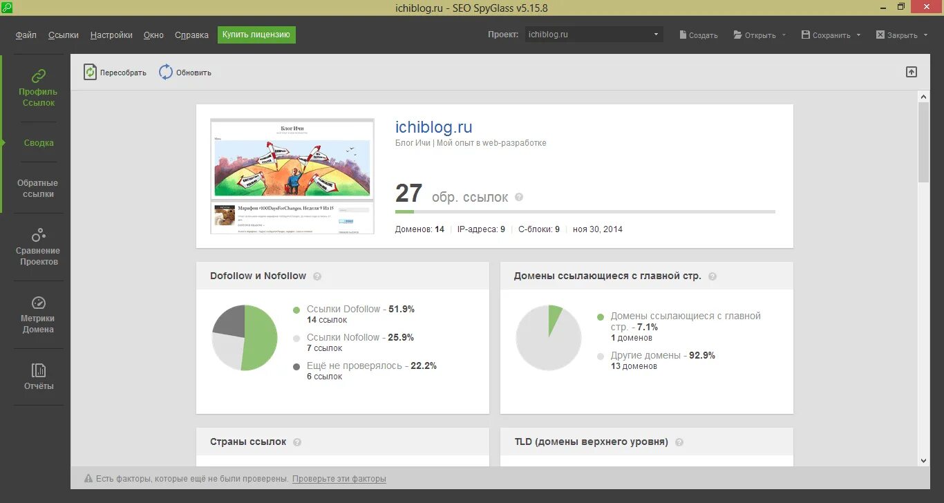Click the Закрыть project icon
Screen dimensions: 944x503
[x=880, y=35]
